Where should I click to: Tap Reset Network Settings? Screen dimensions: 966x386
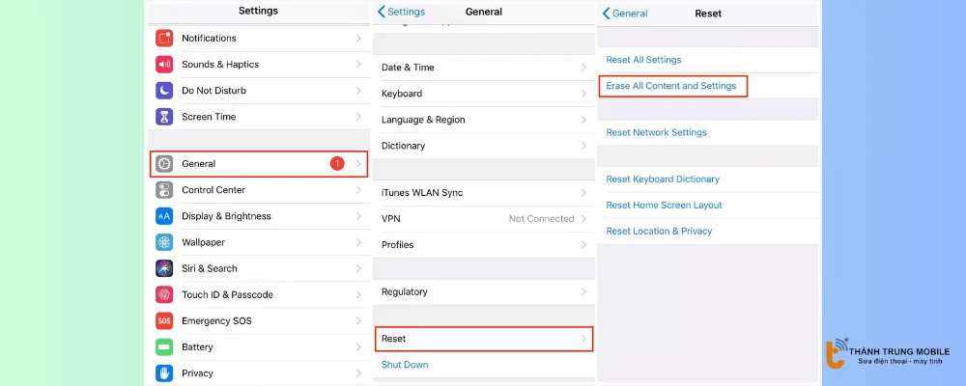[x=656, y=132]
